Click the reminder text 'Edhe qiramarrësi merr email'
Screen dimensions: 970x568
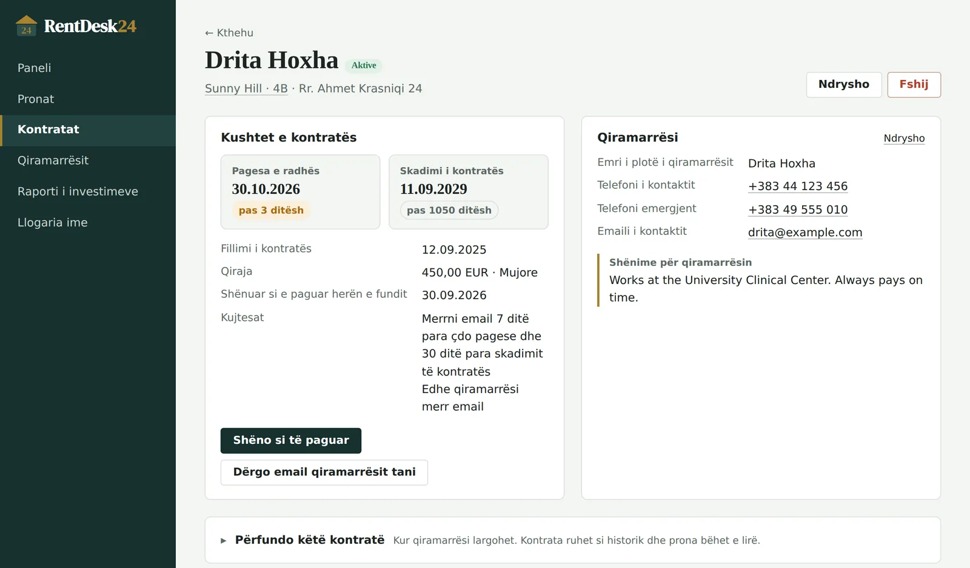click(470, 398)
